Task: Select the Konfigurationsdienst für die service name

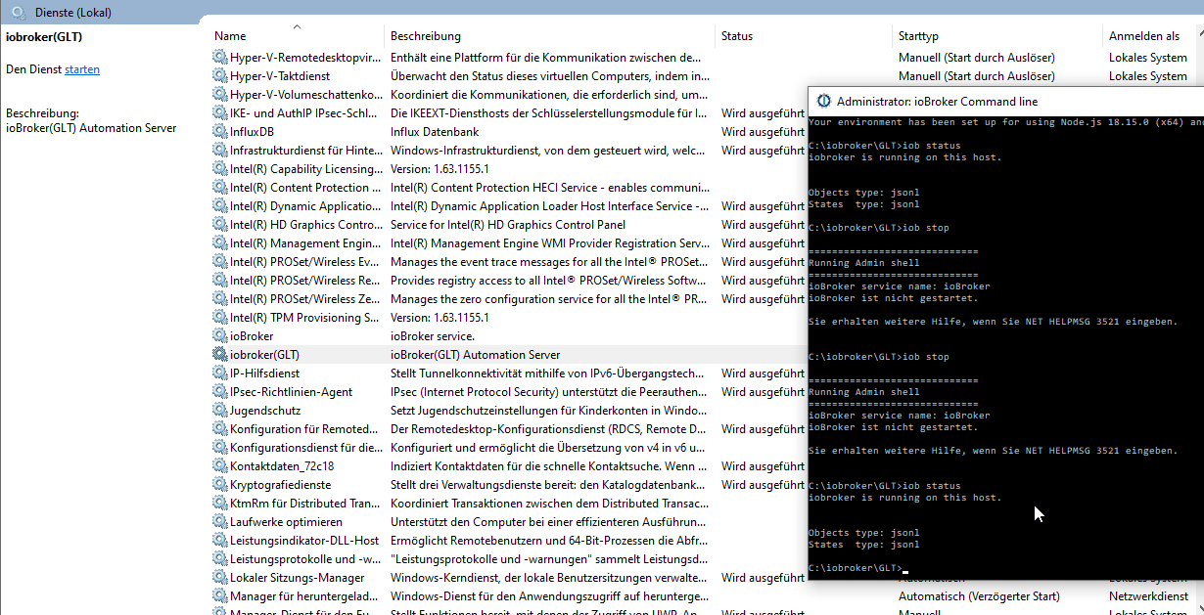Action: pyautogui.click(x=306, y=448)
